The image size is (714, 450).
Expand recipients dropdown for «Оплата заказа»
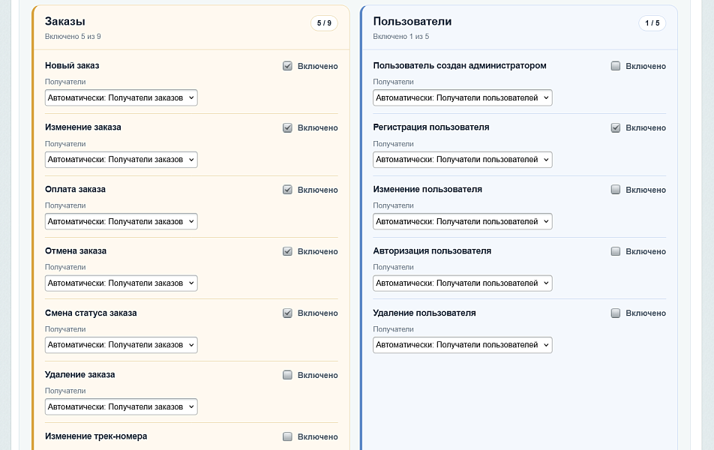[121, 221]
